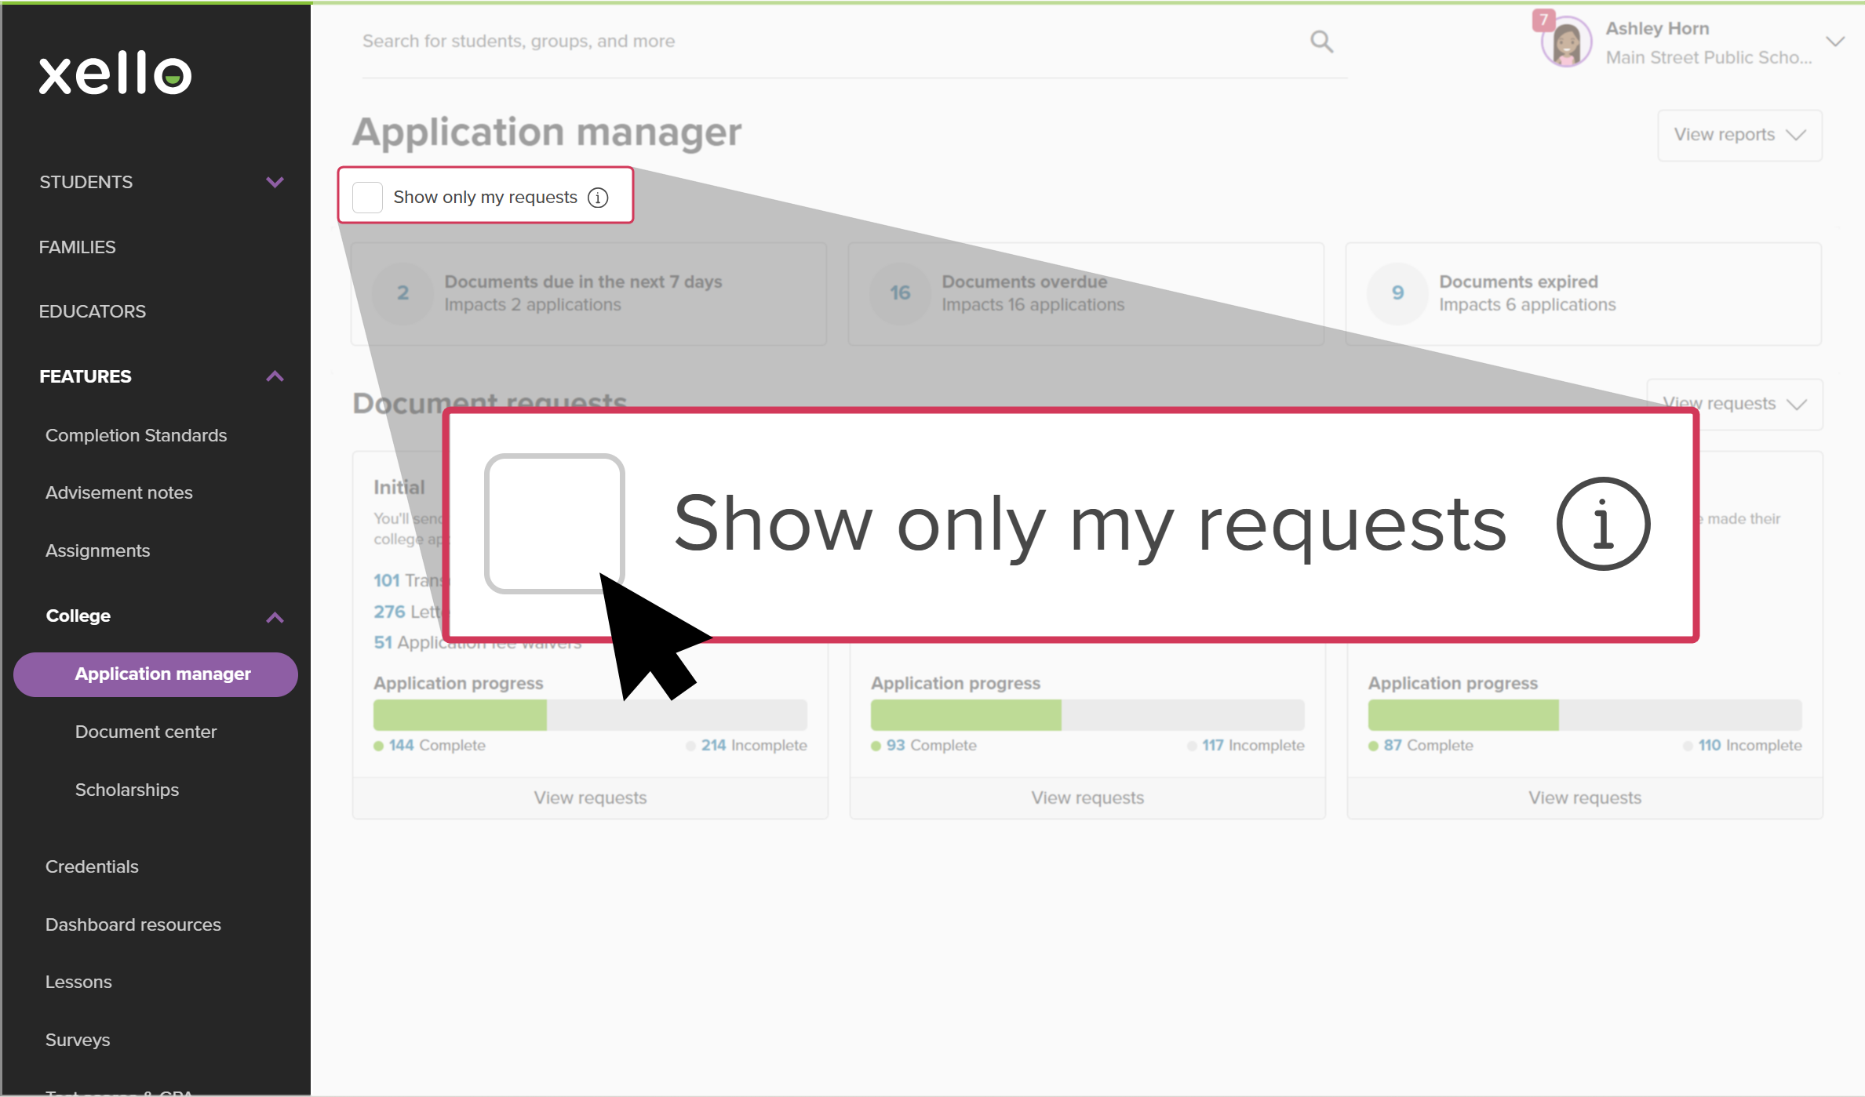1865x1097 pixels.
Task: Click the circled 16 documents overdue icon
Action: (899, 293)
